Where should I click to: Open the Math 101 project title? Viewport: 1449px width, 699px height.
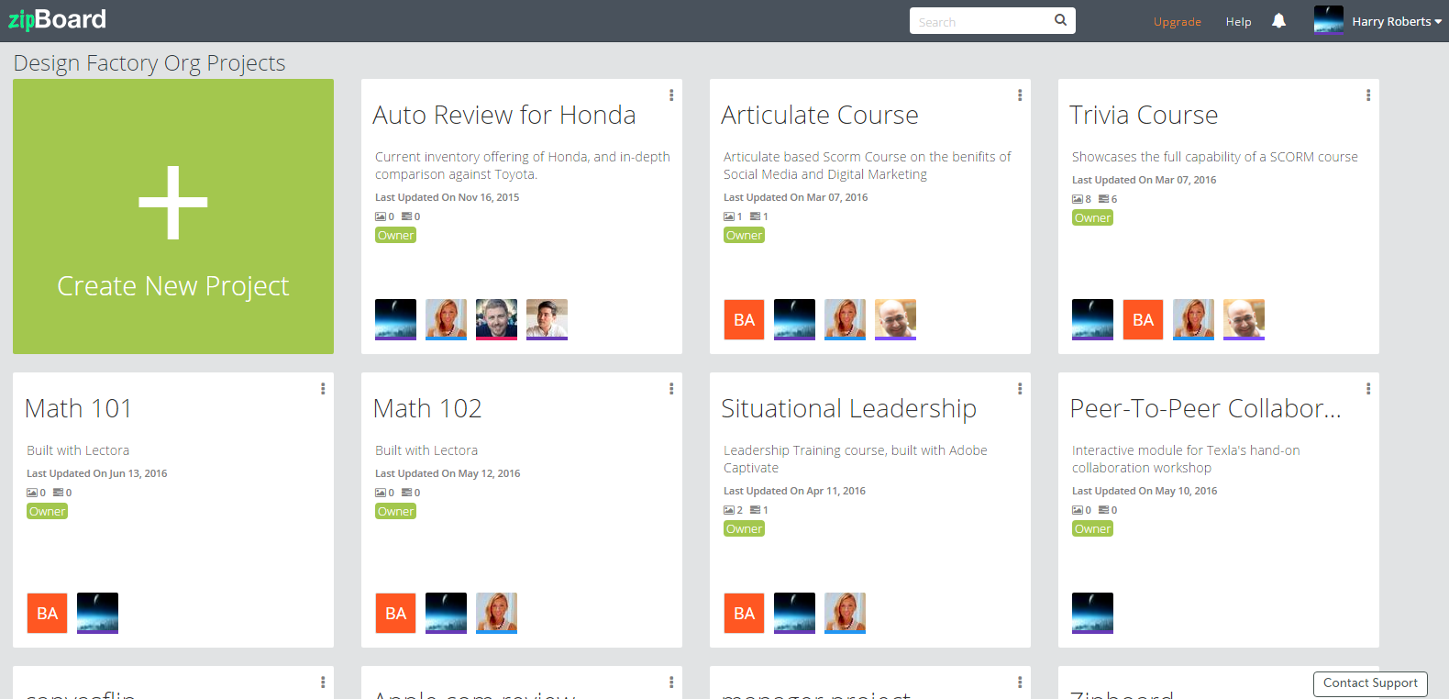78,408
